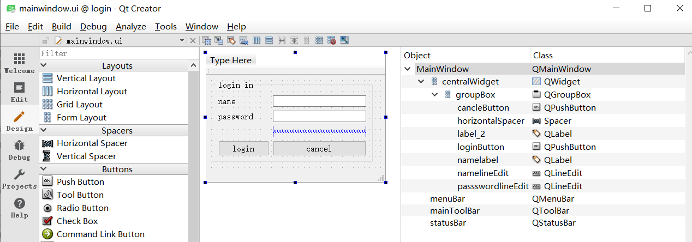Click Break Layout toolbar icon
Image resolution: width=692 pixels, height=242 pixels.
pos(332,40)
